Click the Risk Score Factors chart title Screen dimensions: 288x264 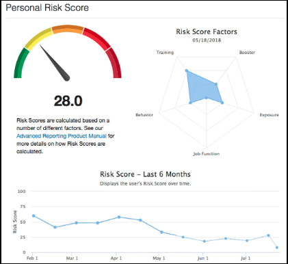[207, 31]
